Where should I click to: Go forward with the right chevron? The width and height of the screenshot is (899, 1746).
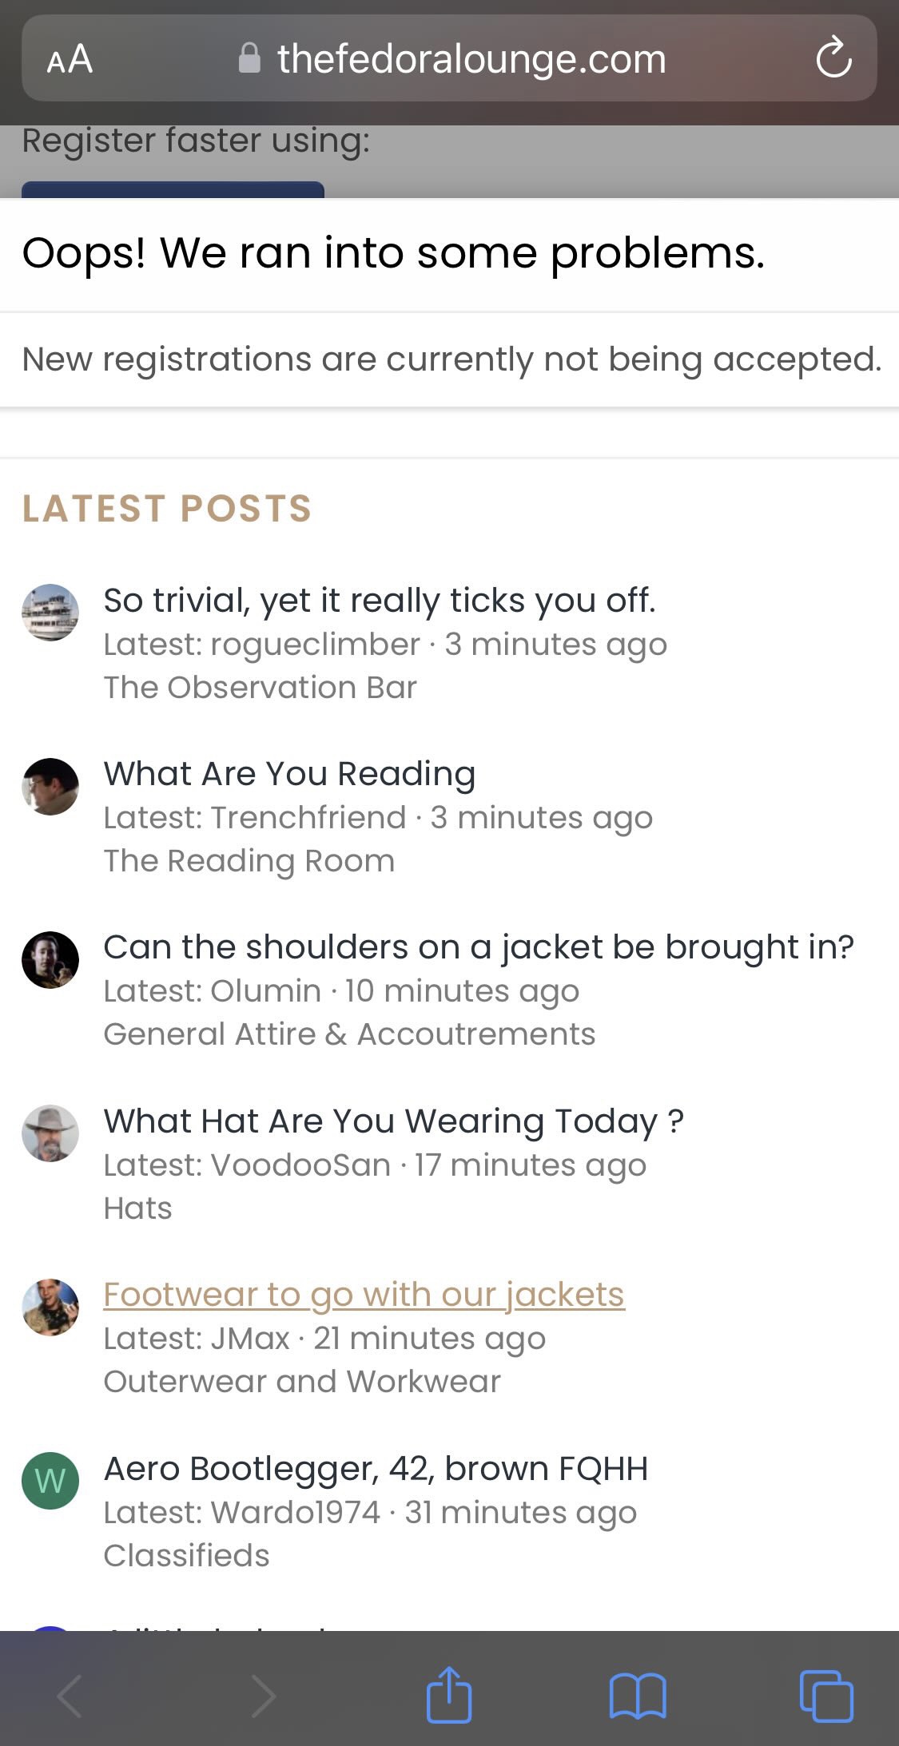(x=263, y=1695)
